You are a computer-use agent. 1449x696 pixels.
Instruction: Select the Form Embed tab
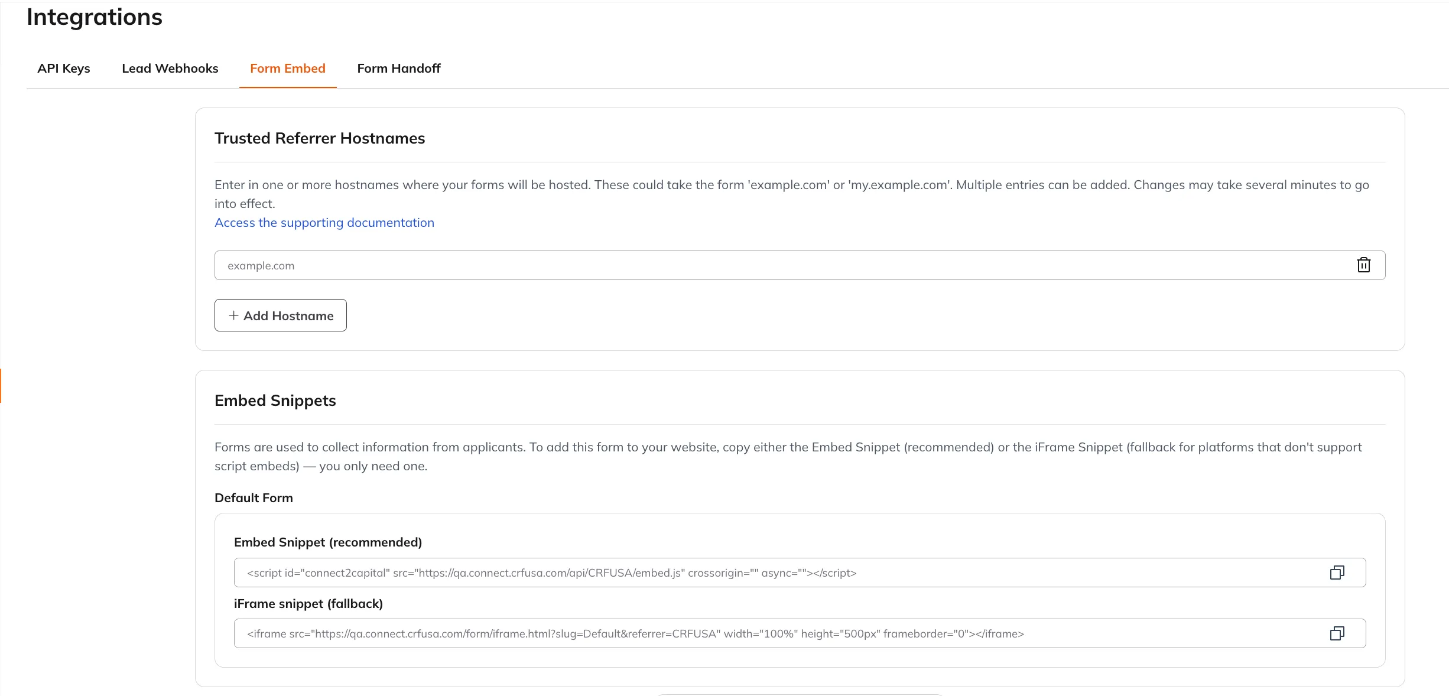(x=288, y=69)
